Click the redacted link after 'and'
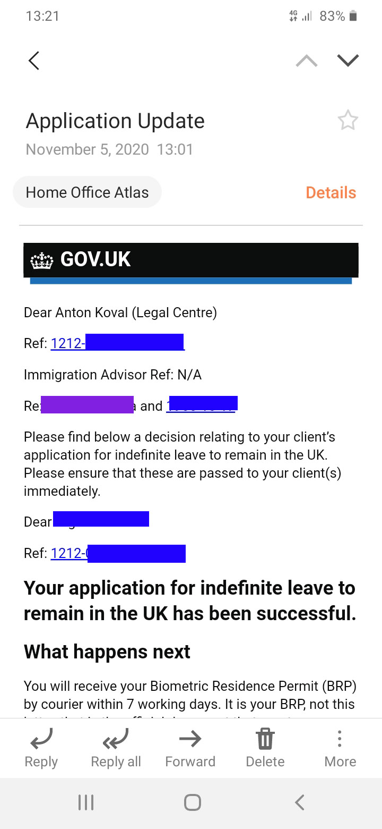This screenshot has height=829, width=382. (202, 405)
